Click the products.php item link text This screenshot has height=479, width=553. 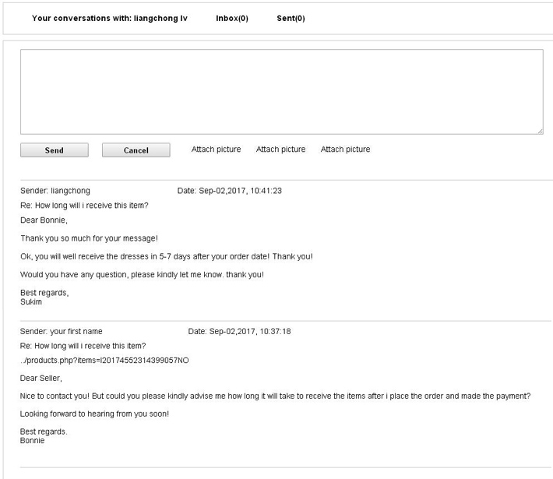(104, 361)
